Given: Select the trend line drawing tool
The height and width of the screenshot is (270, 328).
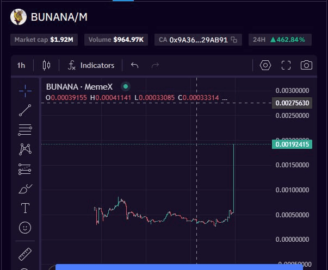Looking at the screenshot, I should (x=25, y=110).
